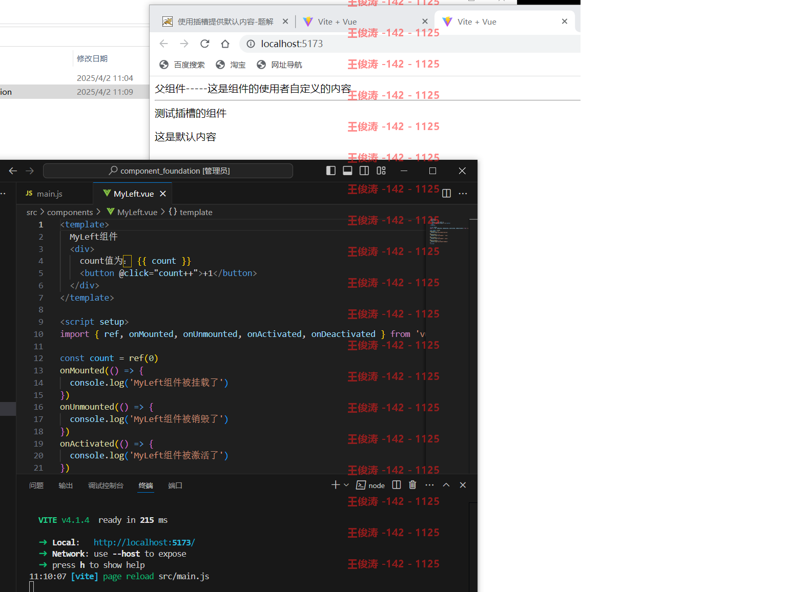Open the 调试控制台 panel tab

(x=106, y=485)
